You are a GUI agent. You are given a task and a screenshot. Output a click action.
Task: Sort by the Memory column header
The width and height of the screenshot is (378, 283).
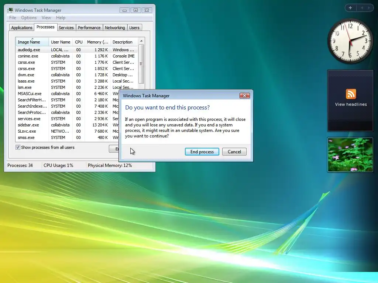[97, 42]
